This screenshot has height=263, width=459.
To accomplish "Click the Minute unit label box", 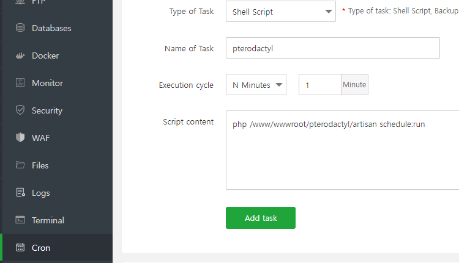I will point(354,85).
